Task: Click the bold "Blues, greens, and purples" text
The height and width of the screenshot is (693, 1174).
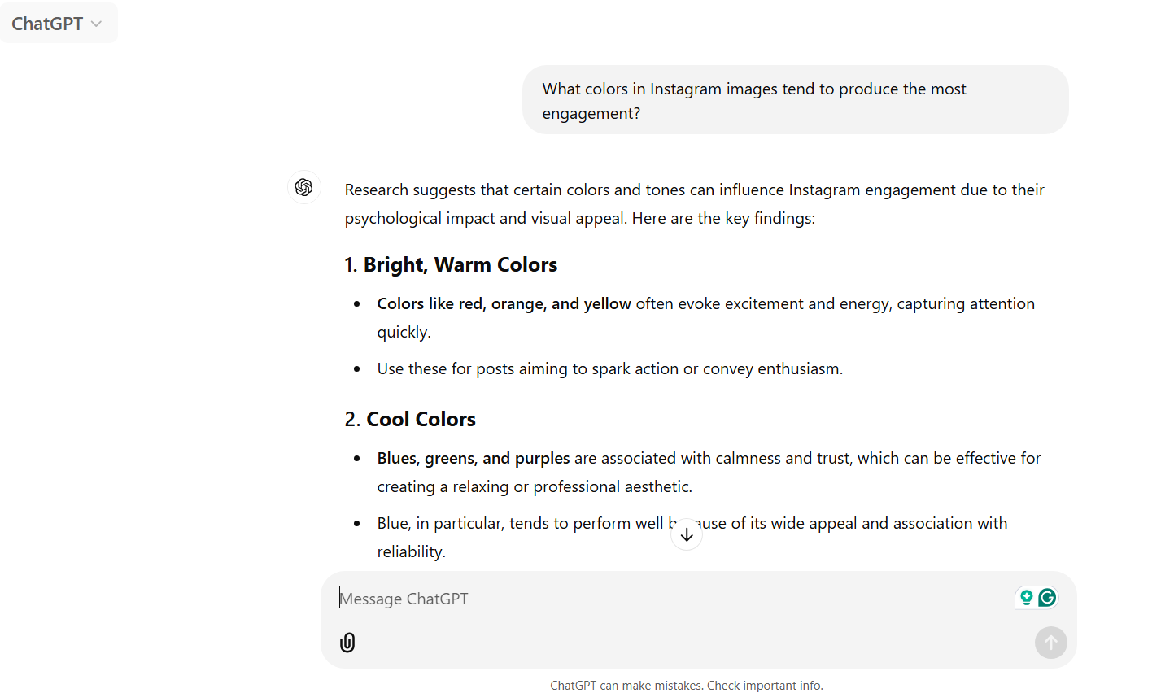Action: click(474, 458)
